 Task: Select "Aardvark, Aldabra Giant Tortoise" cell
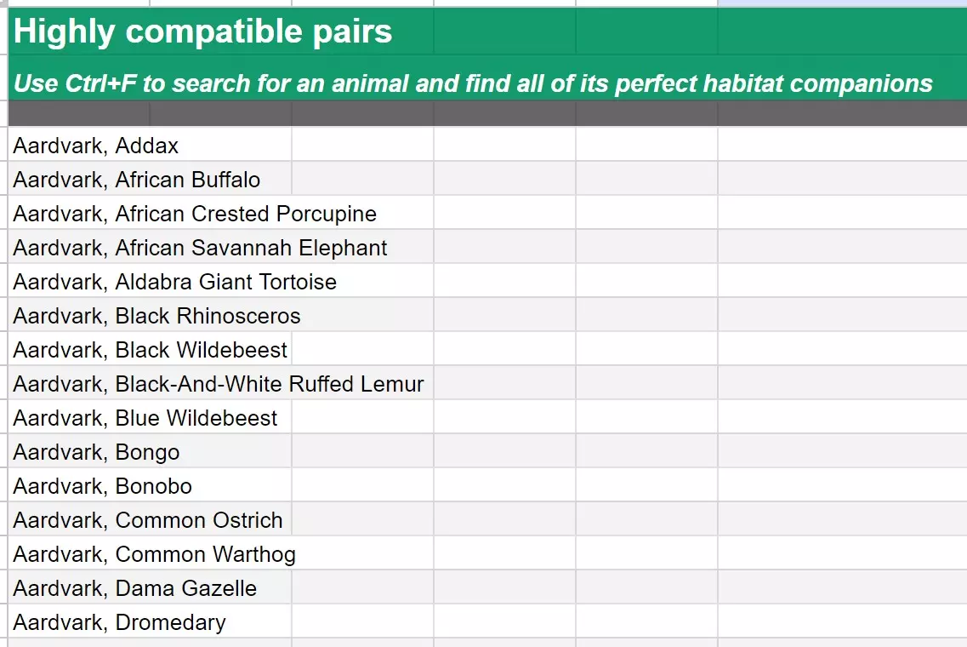pos(175,282)
